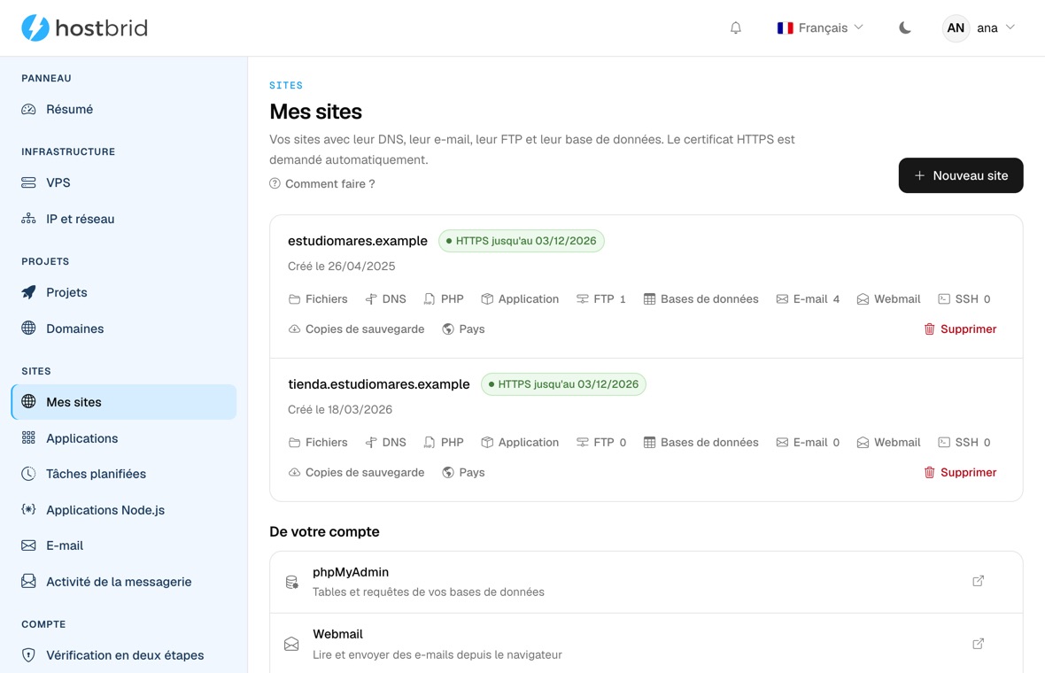Open Webmail for tienda.estudiomares.example
Image resolution: width=1045 pixels, height=673 pixels.
(888, 443)
